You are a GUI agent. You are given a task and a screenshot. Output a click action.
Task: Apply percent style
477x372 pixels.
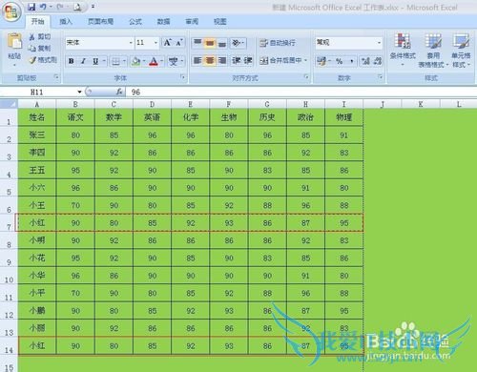(340, 61)
